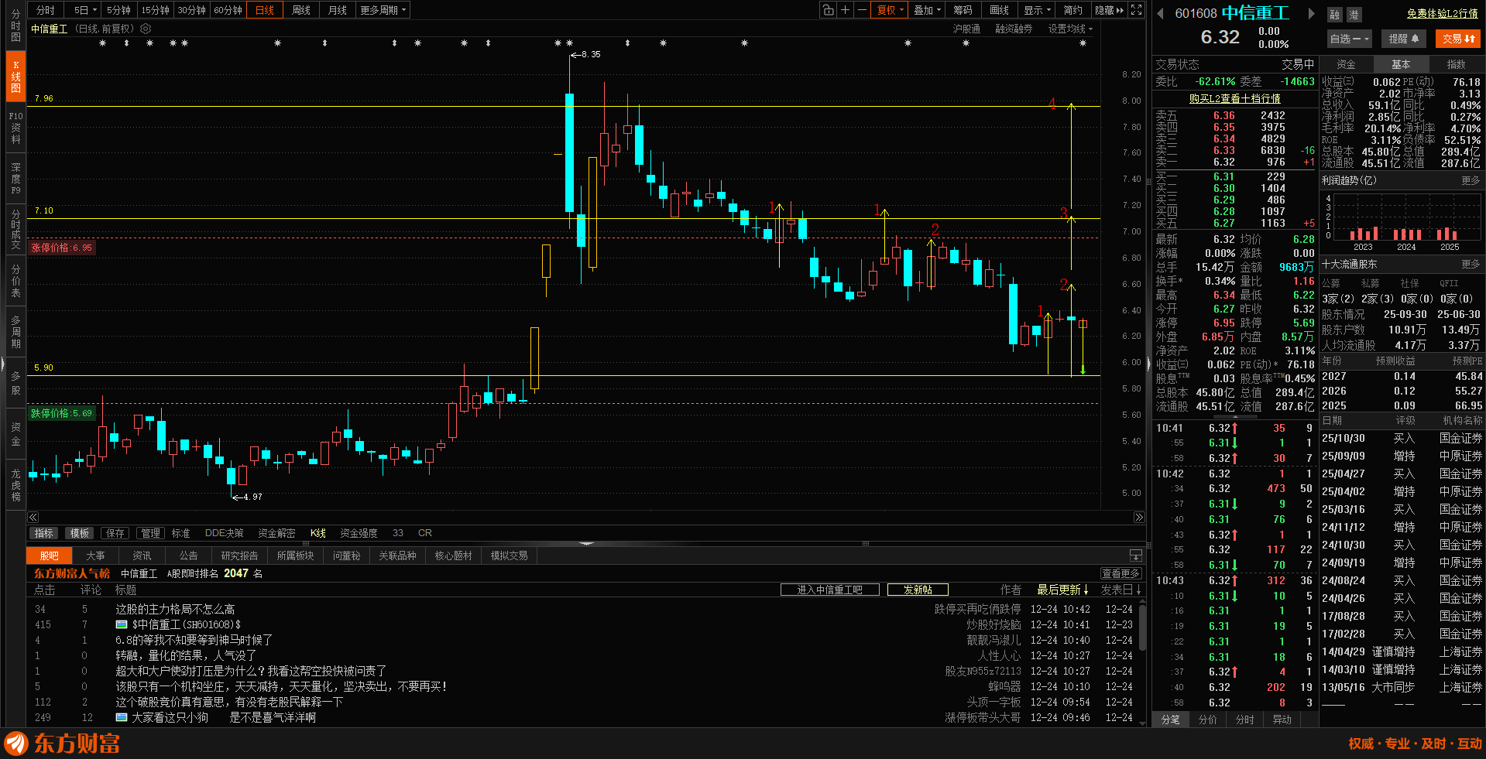Open 叠加 overlay dropdown
The height and width of the screenshot is (759, 1486).
tap(927, 10)
